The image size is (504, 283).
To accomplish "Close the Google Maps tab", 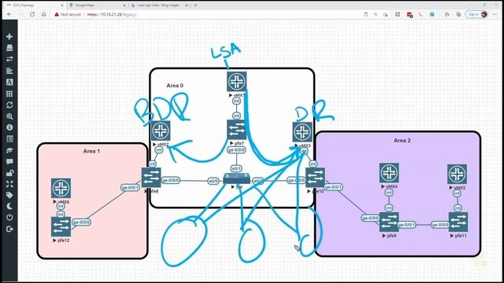I will coord(124,6).
